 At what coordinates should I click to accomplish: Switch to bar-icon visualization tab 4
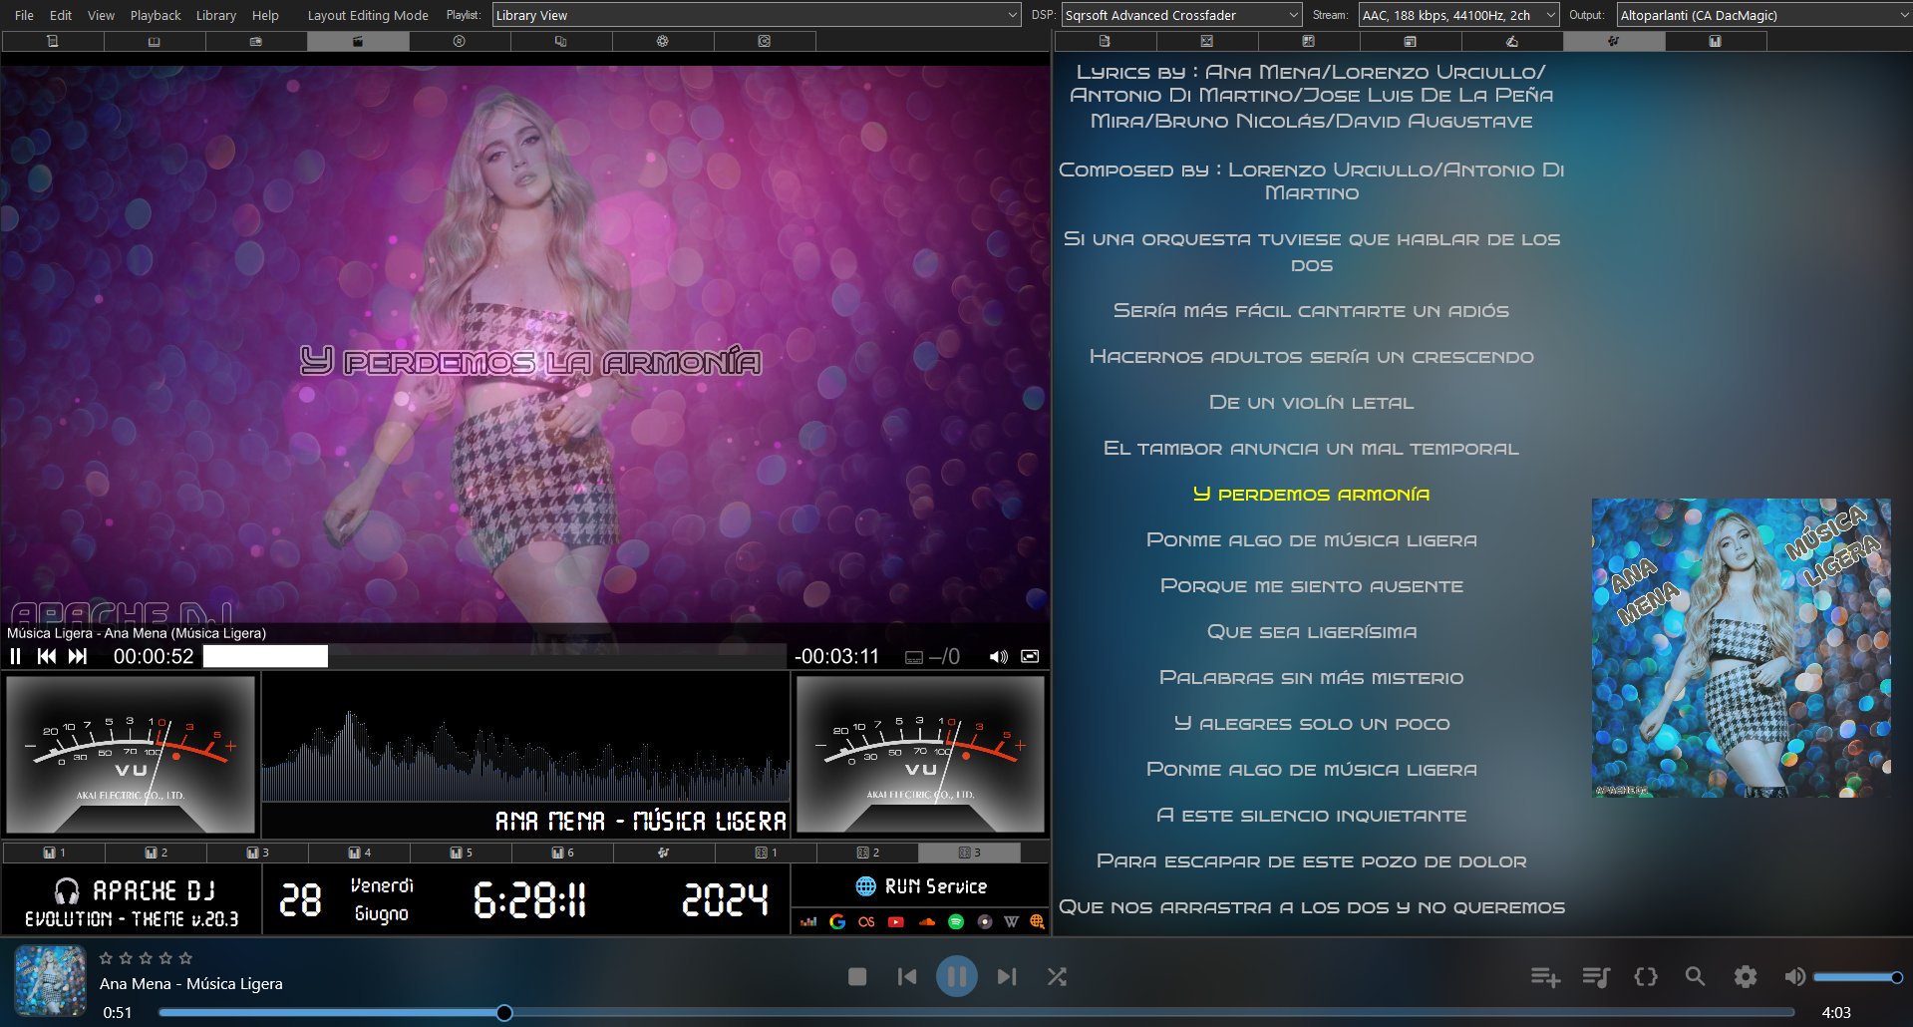359,853
